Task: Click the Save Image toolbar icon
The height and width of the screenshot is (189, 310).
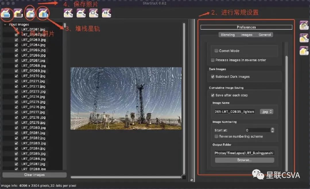Action: pyautogui.click(x=31, y=13)
